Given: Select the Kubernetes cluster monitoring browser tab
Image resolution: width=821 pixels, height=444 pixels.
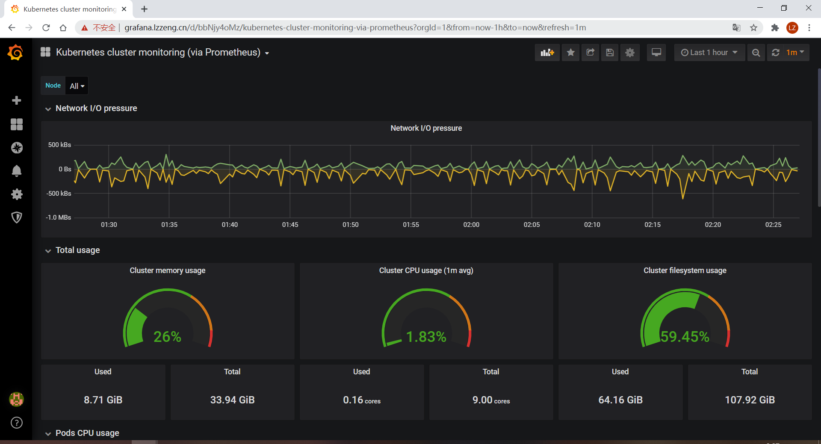Looking at the screenshot, I should click(68, 9).
